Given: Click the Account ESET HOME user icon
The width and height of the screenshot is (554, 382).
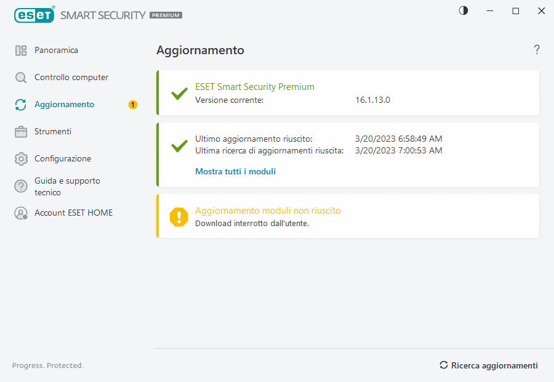Looking at the screenshot, I should pos(21,213).
